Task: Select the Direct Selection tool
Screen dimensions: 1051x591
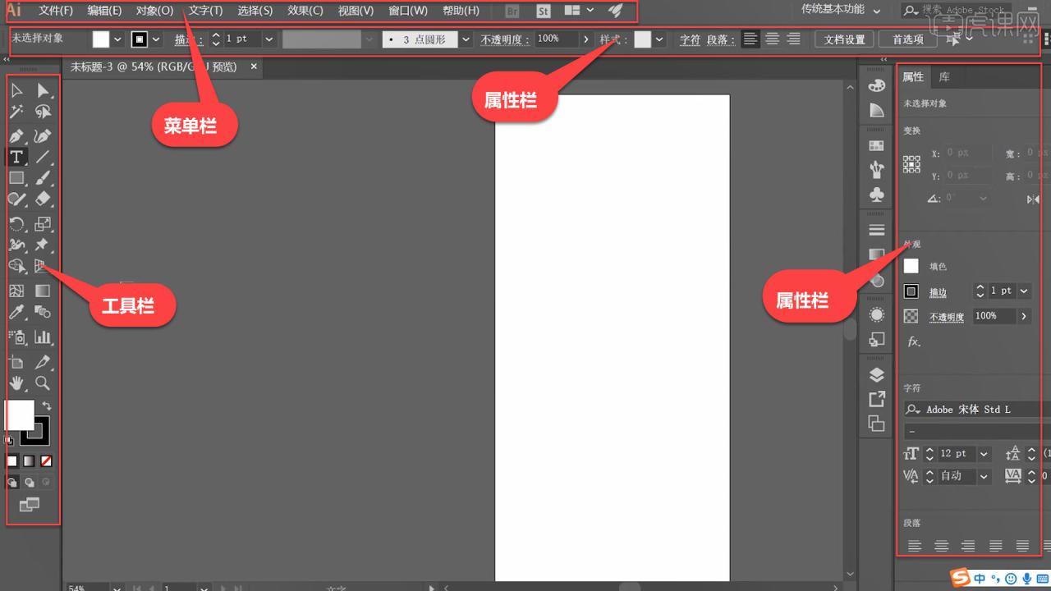Action: pyautogui.click(x=43, y=90)
